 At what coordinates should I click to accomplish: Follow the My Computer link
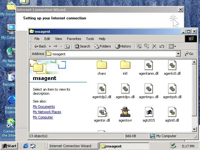point(43,117)
